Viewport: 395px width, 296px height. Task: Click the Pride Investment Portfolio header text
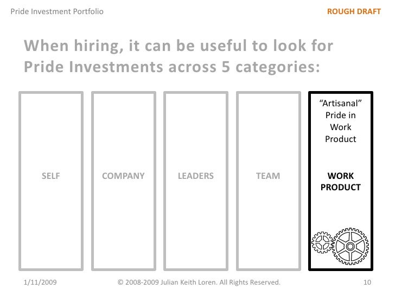(x=54, y=11)
